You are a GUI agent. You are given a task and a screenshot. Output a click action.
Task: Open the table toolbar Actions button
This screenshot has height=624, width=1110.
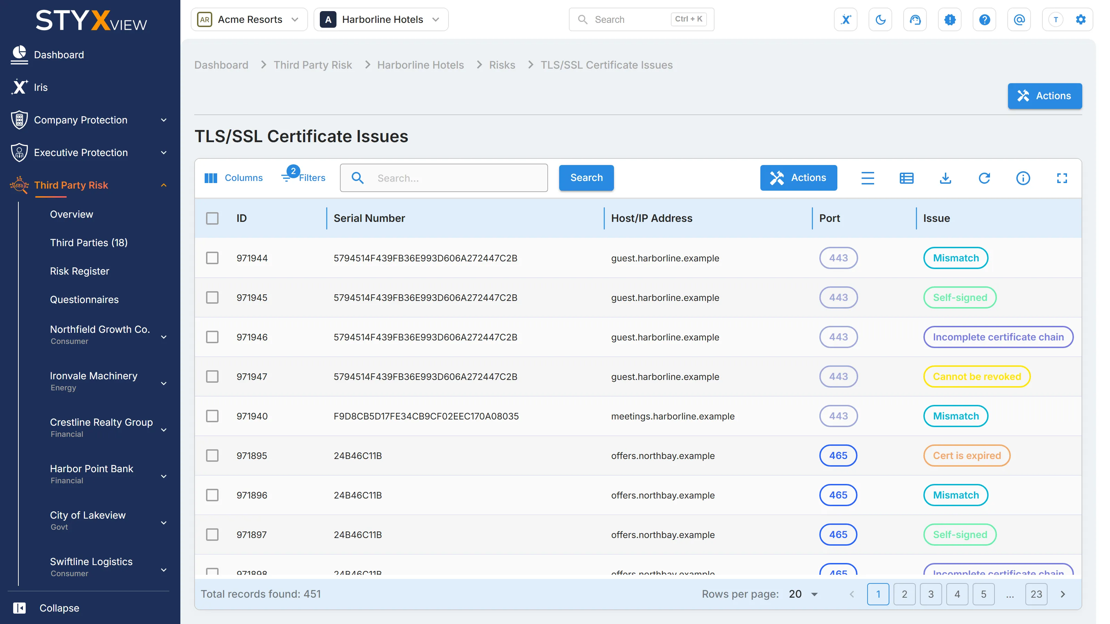[x=798, y=177]
